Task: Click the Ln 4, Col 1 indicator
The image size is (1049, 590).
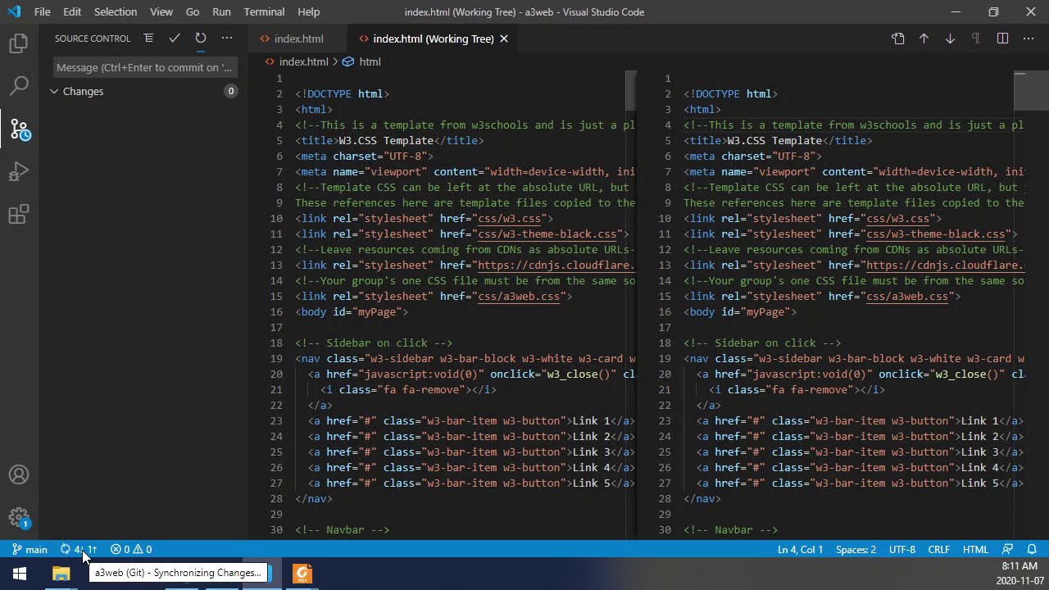Action: tap(800, 550)
